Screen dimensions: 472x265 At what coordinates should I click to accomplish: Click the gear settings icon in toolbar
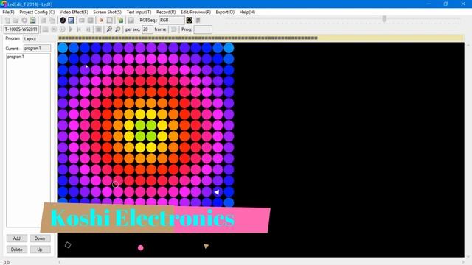pyautogui.click(x=24, y=20)
